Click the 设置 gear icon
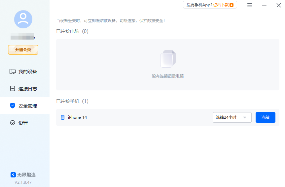Image resolution: width=285 pixels, height=187 pixels. tap(13, 123)
